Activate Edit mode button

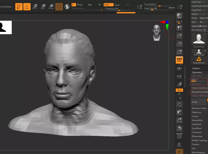coord(19,7)
